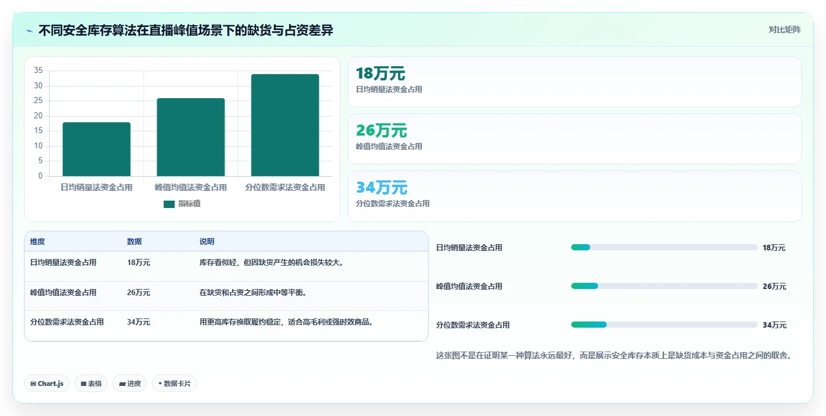The image size is (826, 416).
Task: Click the 日均销量法资金占用 bar in the chart
Action: coord(96,150)
